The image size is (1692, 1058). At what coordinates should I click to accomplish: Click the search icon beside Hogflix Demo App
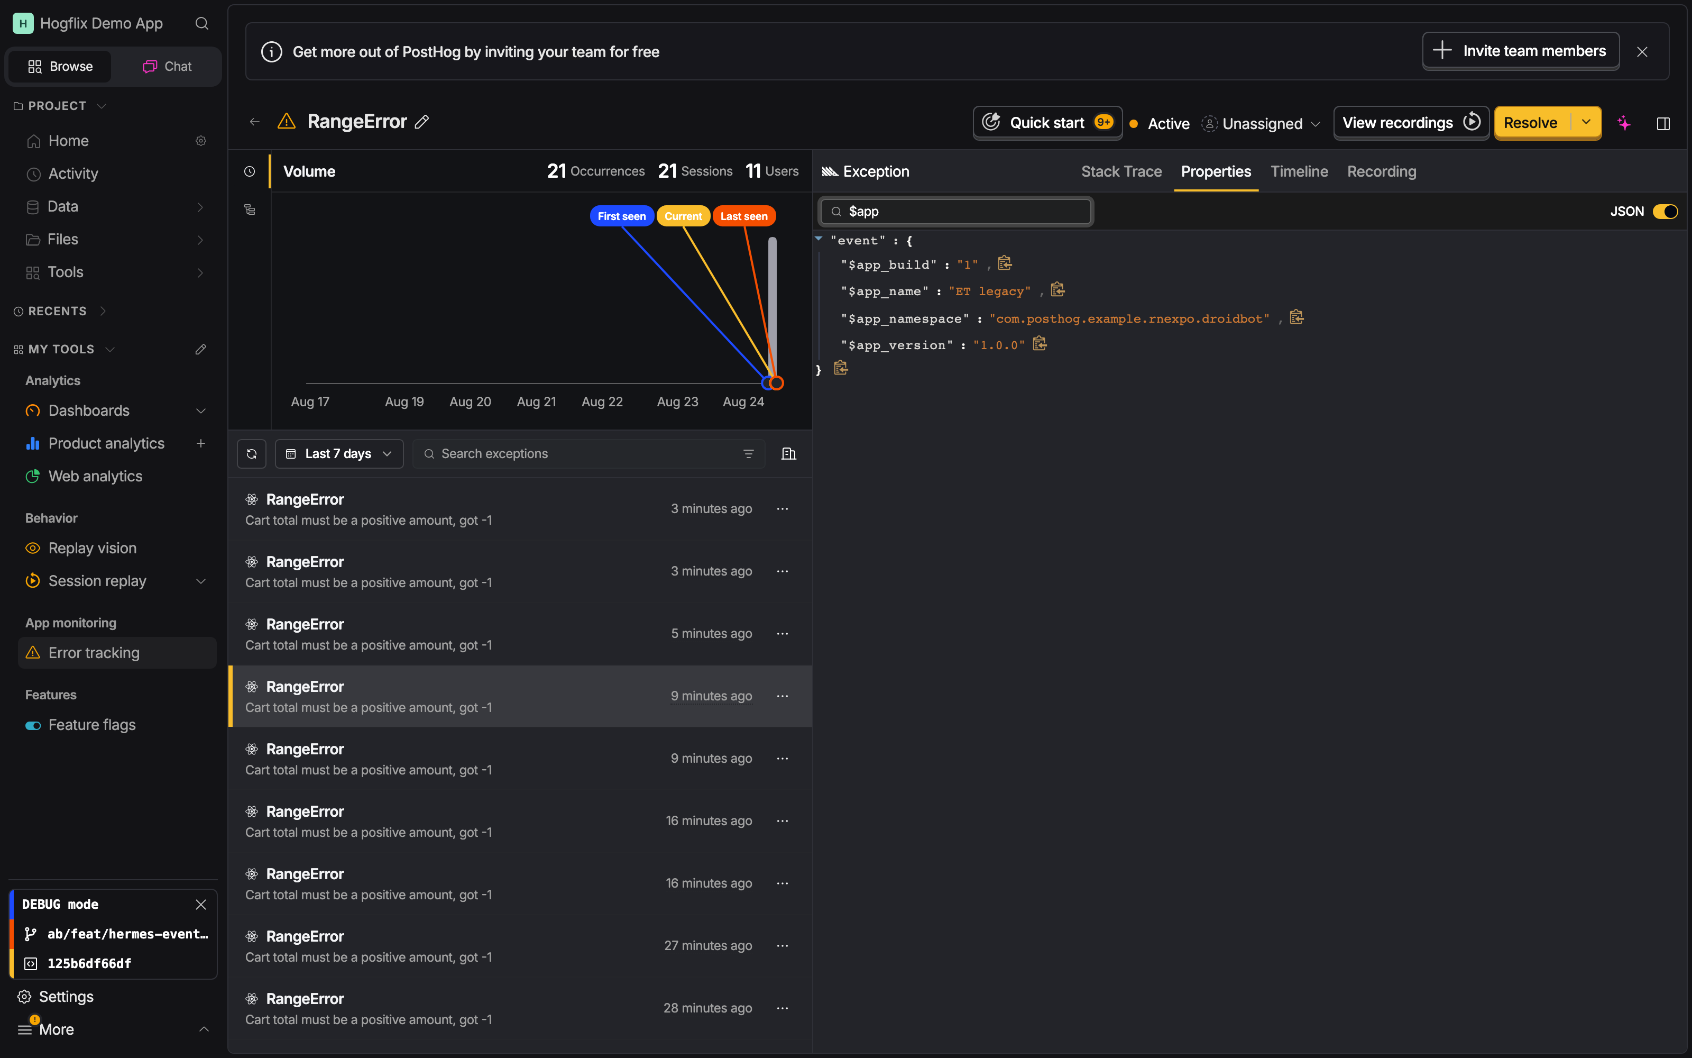[202, 24]
